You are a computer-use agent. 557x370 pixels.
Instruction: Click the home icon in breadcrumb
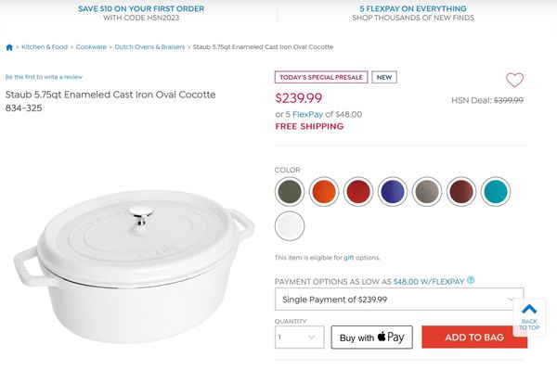tap(9, 47)
